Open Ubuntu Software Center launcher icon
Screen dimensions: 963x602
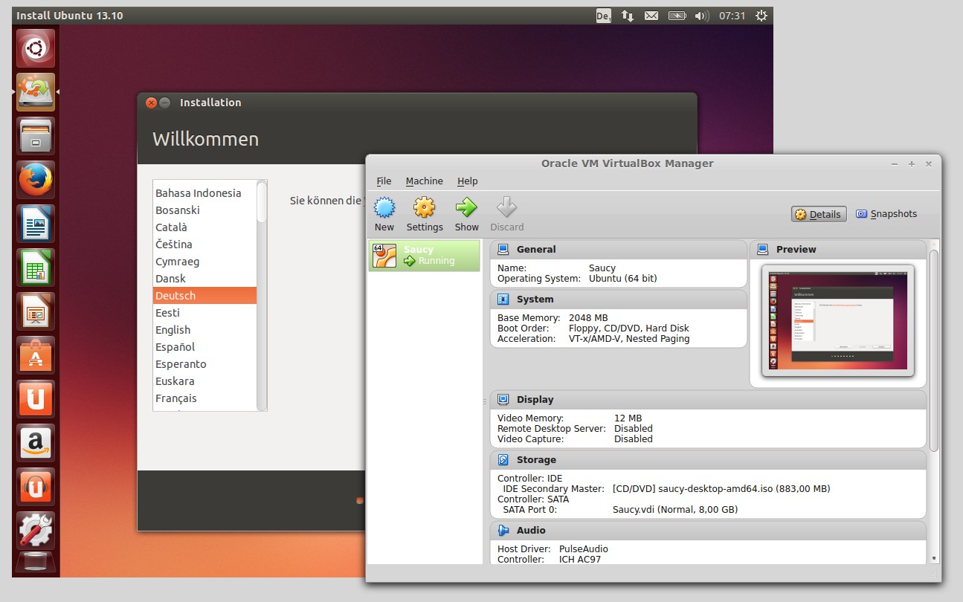36,355
